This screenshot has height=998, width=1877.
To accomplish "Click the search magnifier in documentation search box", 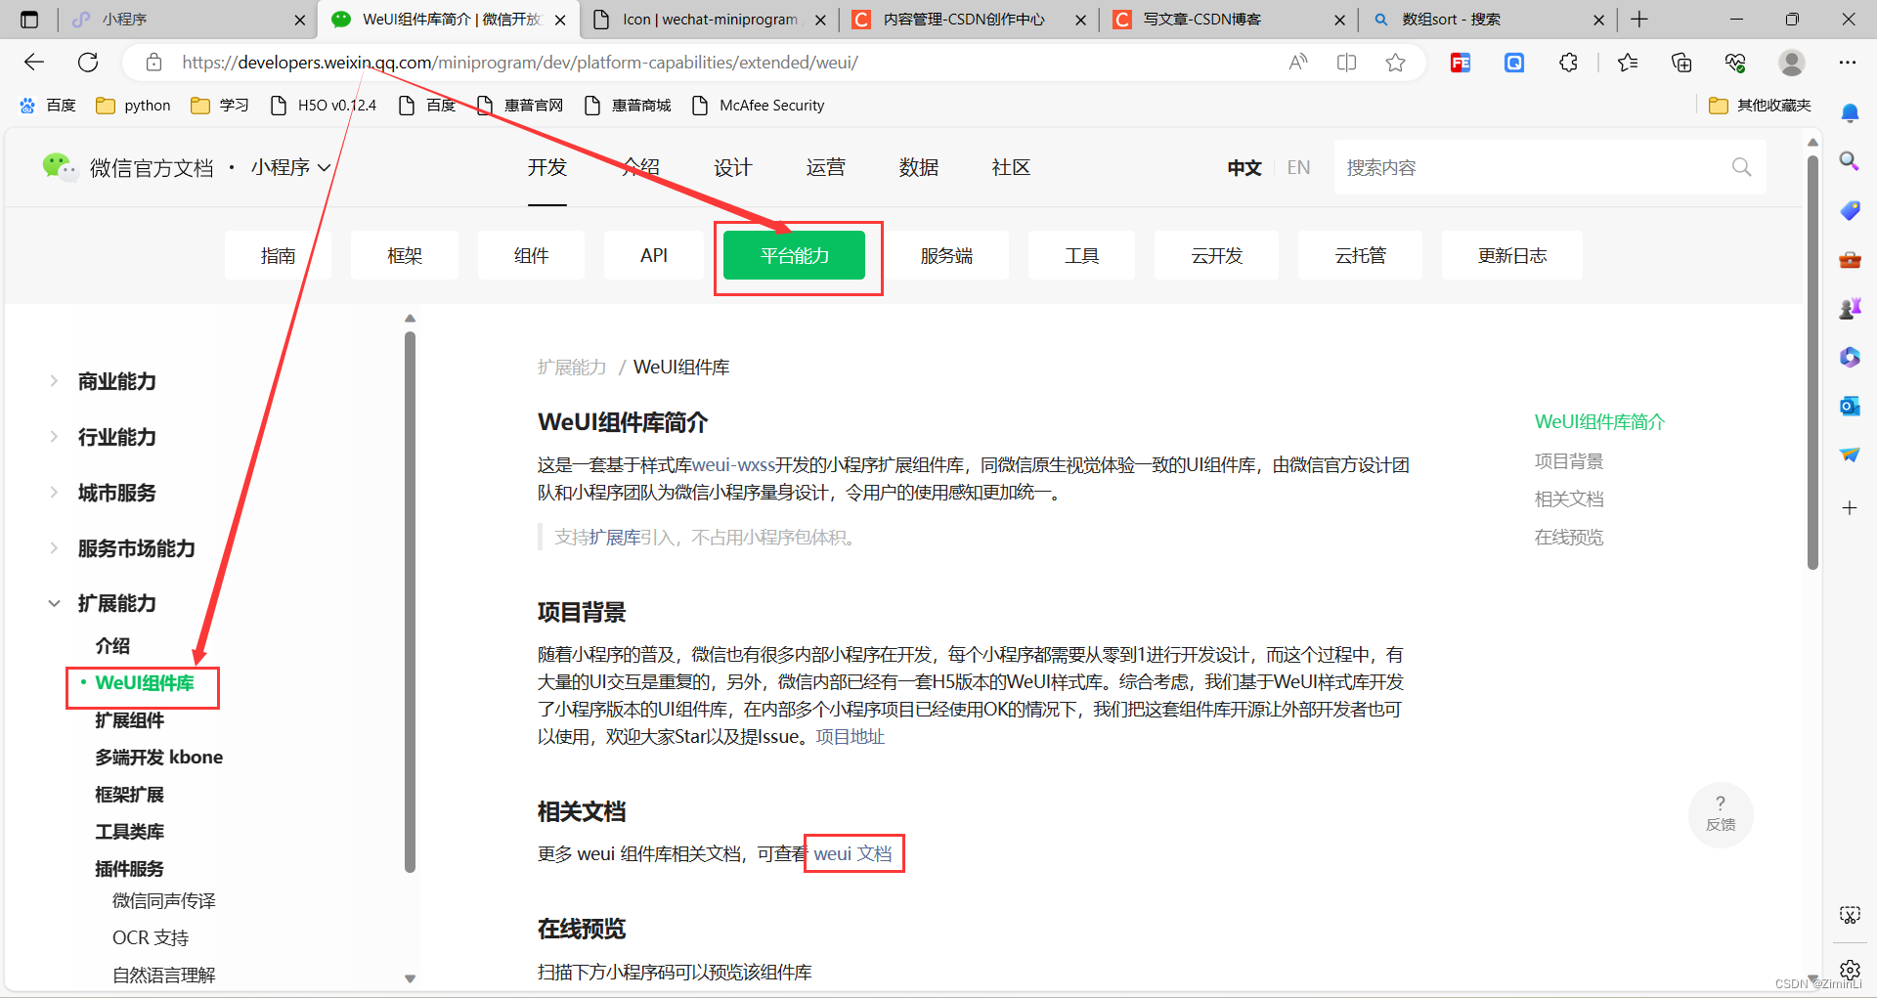I will [x=1741, y=167].
